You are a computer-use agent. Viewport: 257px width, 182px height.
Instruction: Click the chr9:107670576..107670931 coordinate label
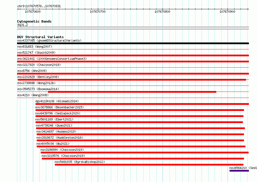click(39, 6)
